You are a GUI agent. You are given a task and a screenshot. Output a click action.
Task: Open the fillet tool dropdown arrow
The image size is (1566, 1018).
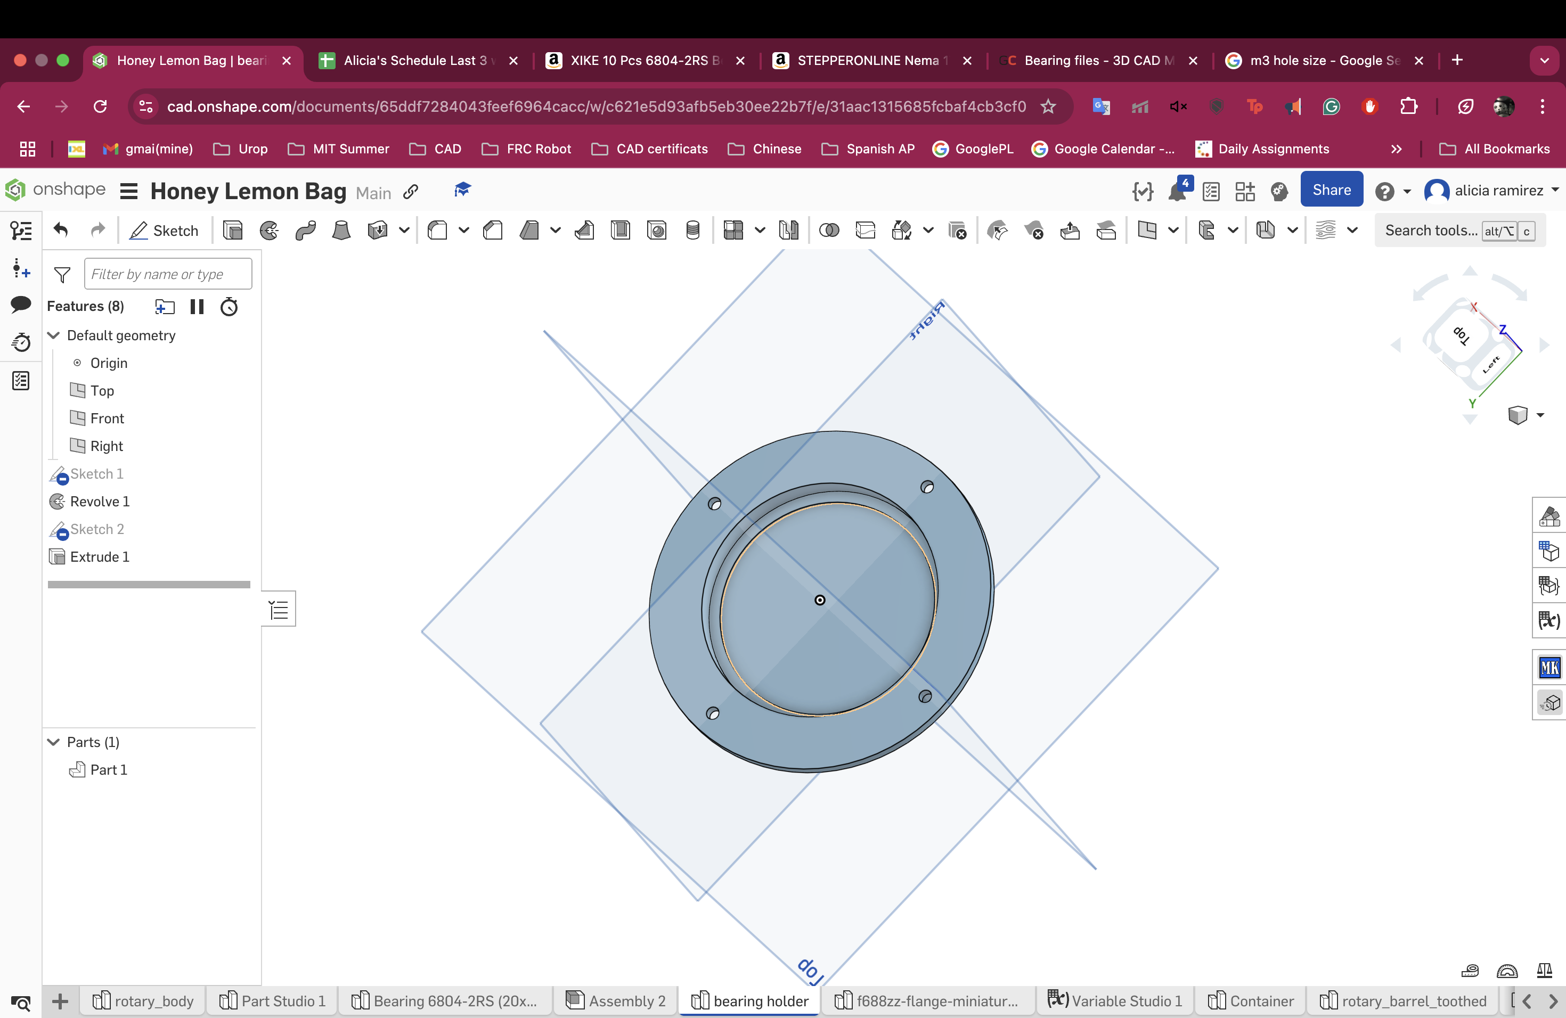pyautogui.click(x=464, y=231)
